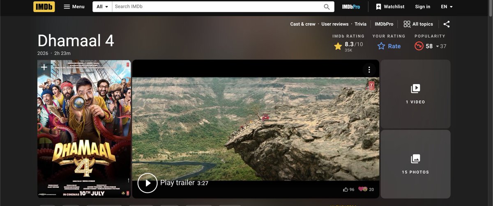
Task: Click the Play trailer circle button
Action: [x=147, y=183]
